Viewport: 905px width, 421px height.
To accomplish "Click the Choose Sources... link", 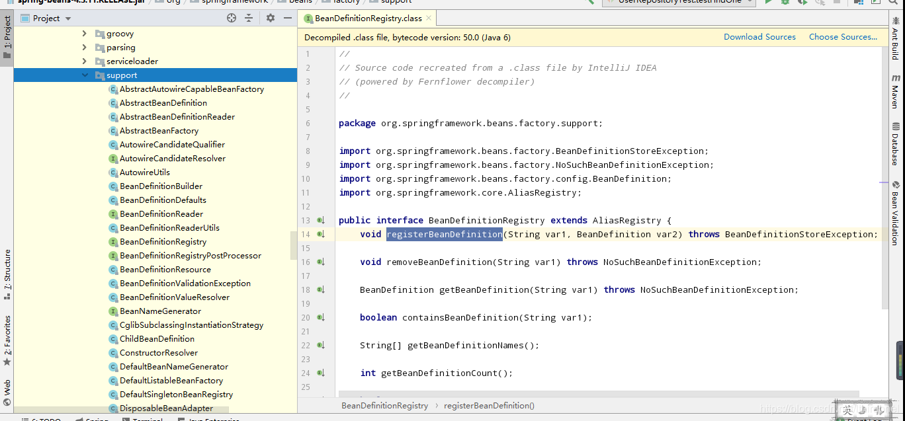I will coord(843,37).
